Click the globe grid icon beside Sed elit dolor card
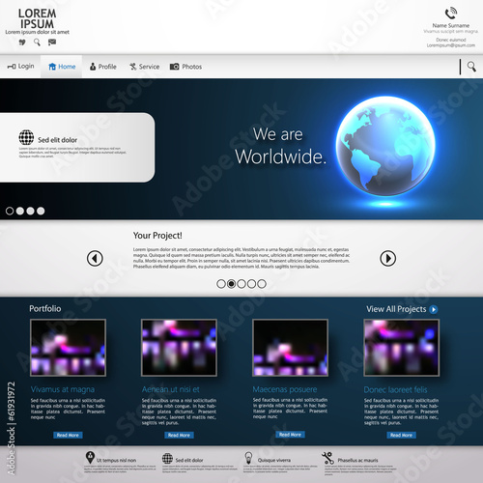 tap(26, 137)
